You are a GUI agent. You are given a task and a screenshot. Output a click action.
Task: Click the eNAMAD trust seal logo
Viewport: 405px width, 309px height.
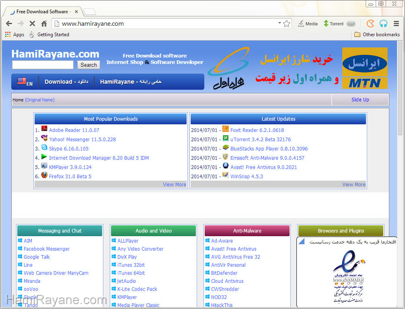(x=348, y=276)
